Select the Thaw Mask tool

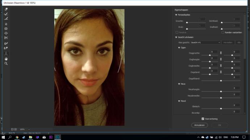[6, 48]
